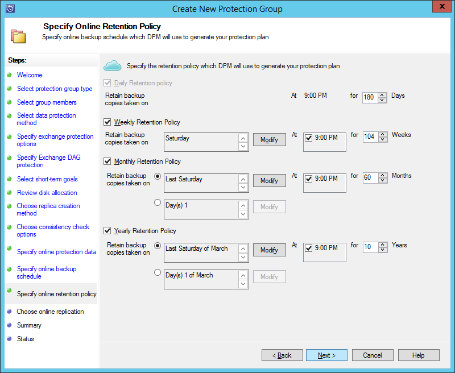The height and width of the screenshot is (373, 455).
Task: Click the Review disk allocation step
Action: [48, 192]
